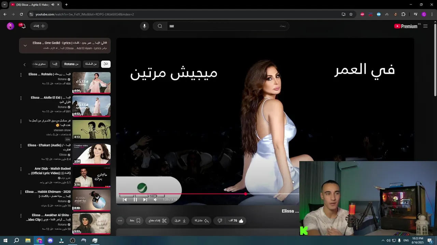Viewport: 437px width, 245px height.
Task: Open YouTube notifications bell
Action: [x=23, y=26]
